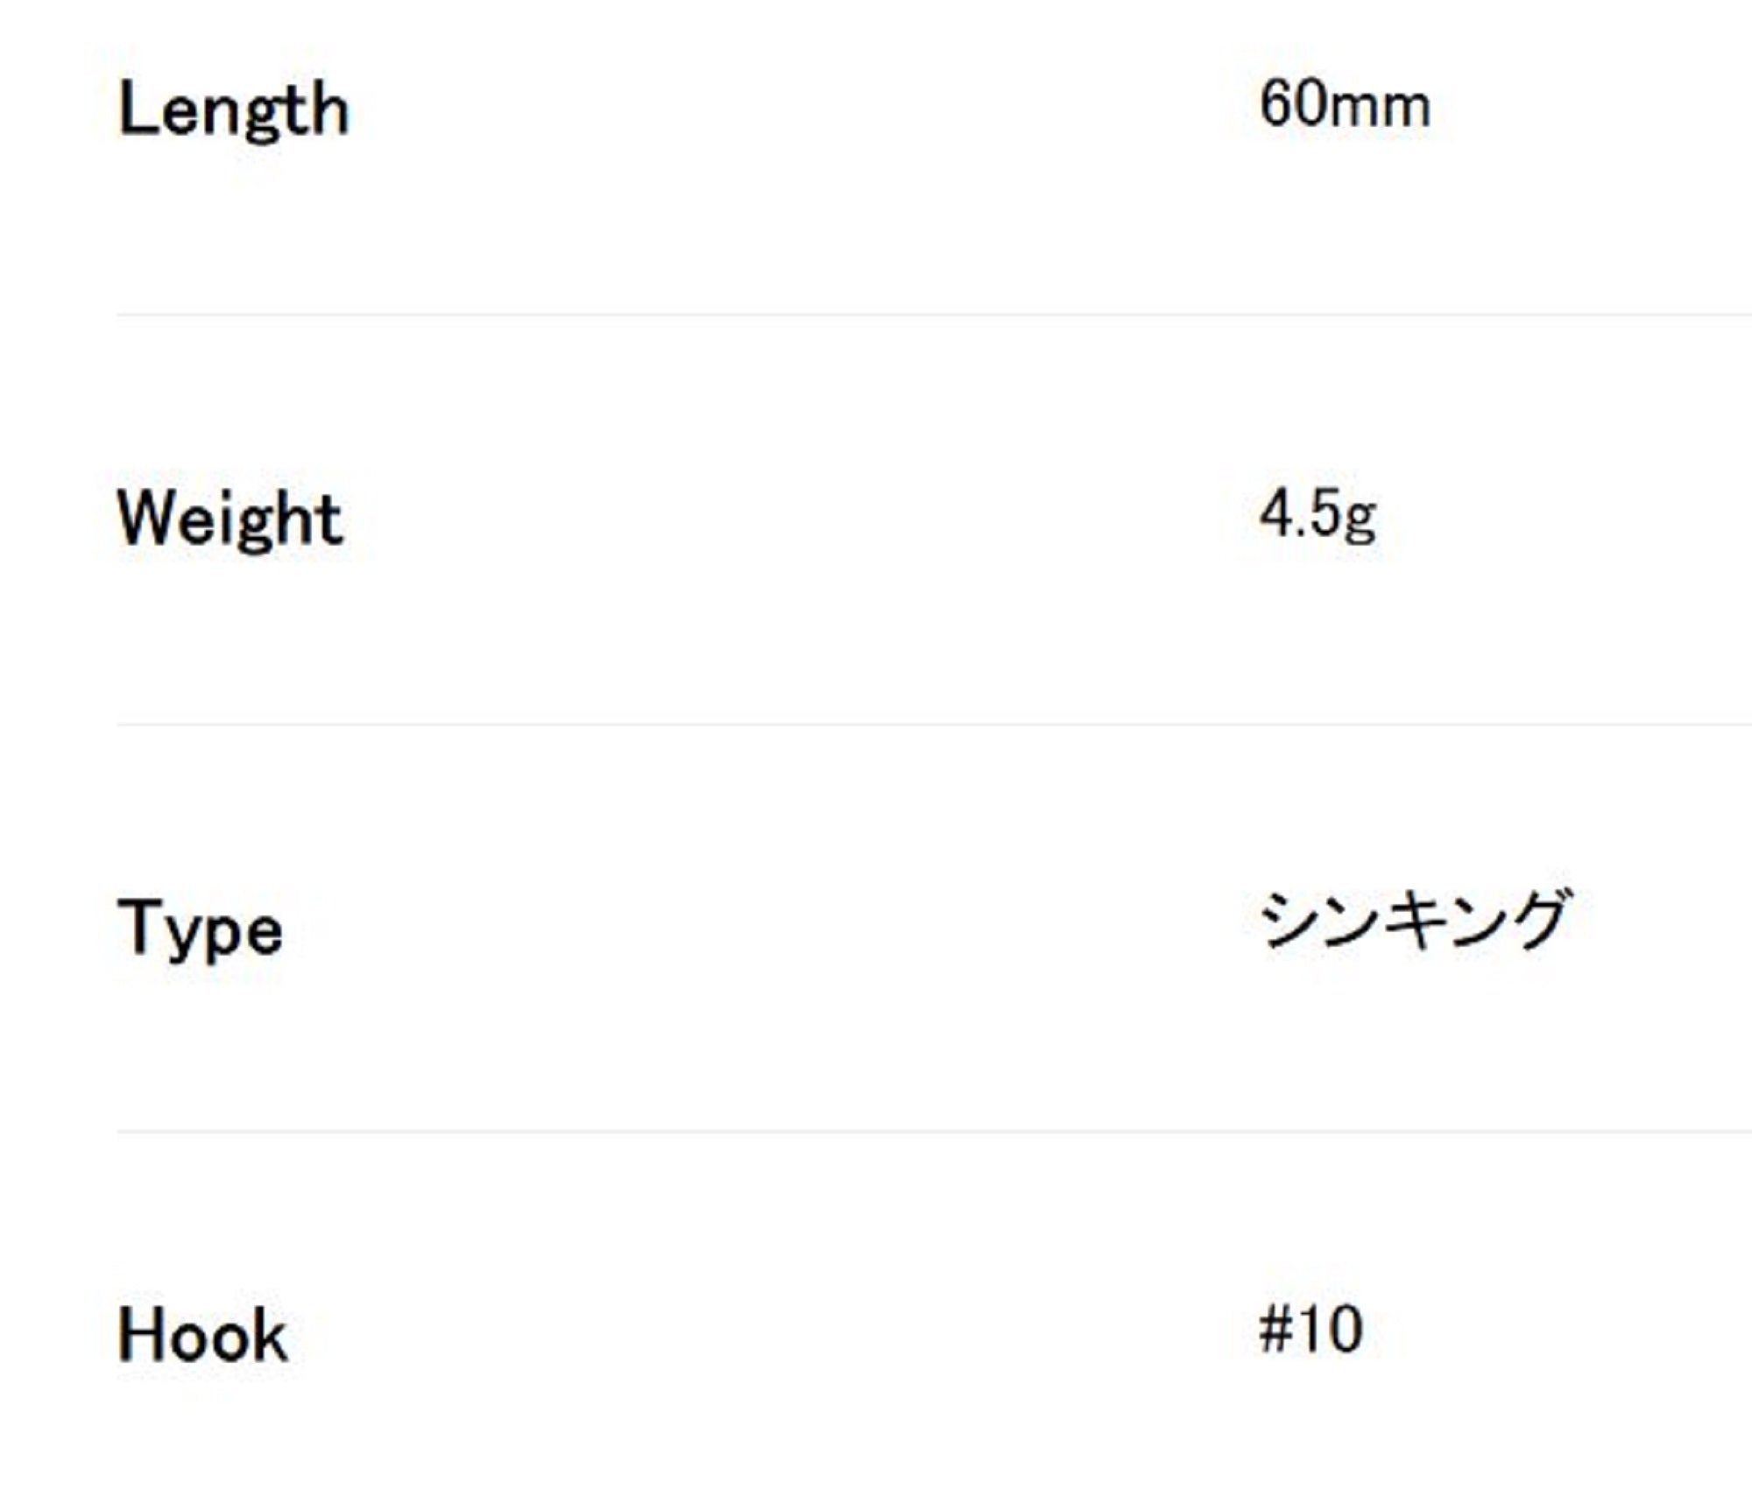Click the divider line below the Weight row
The width and height of the screenshot is (1752, 1511).
pos(934,724)
